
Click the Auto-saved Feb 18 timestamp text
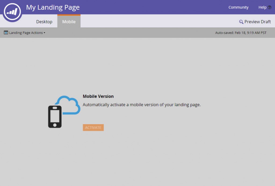241,33
